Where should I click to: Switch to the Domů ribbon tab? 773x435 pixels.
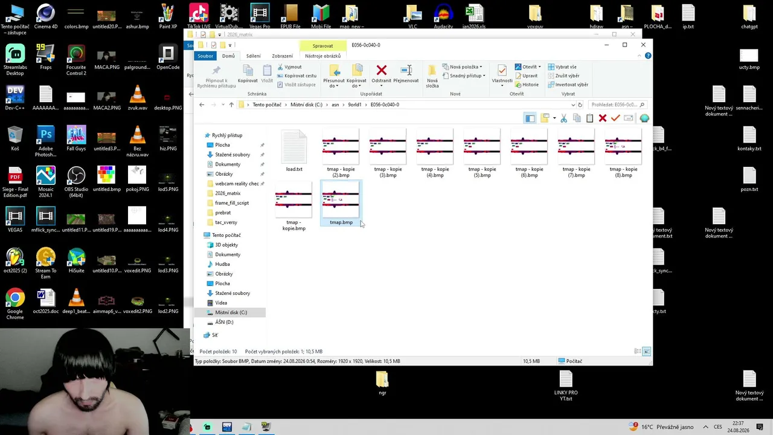point(228,56)
